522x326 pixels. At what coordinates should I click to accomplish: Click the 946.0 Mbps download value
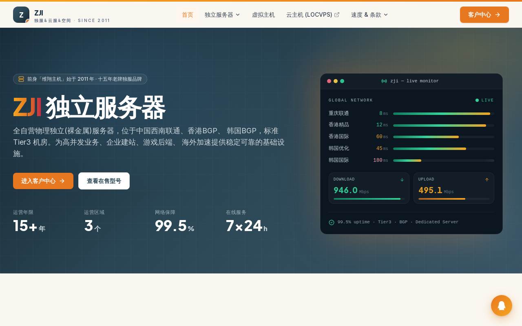pos(351,190)
